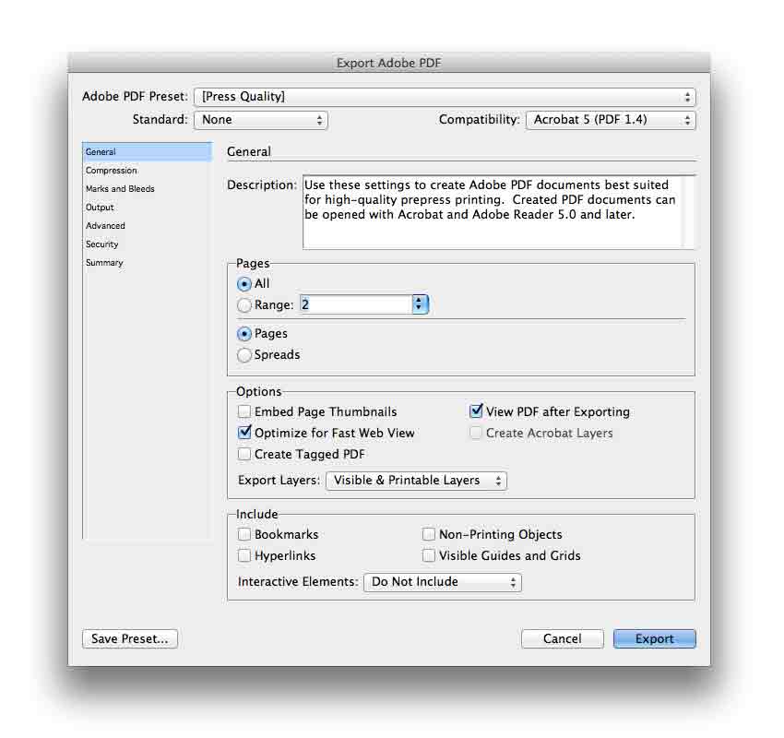784x738 pixels.
Task: Open Export Layers dropdown
Action: tap(416, 481)
